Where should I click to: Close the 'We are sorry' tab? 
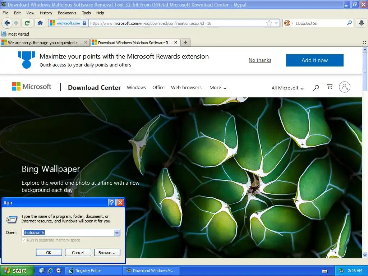click(86, 42)
